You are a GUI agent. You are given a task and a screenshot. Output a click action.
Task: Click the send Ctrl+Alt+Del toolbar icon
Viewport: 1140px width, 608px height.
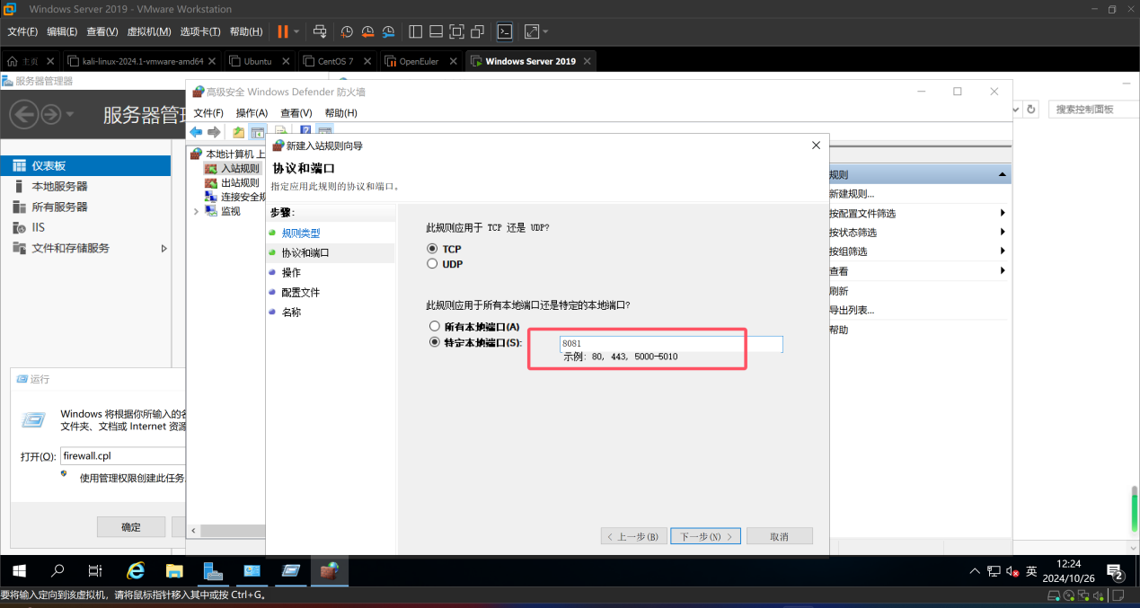click(x=320, y=31)
